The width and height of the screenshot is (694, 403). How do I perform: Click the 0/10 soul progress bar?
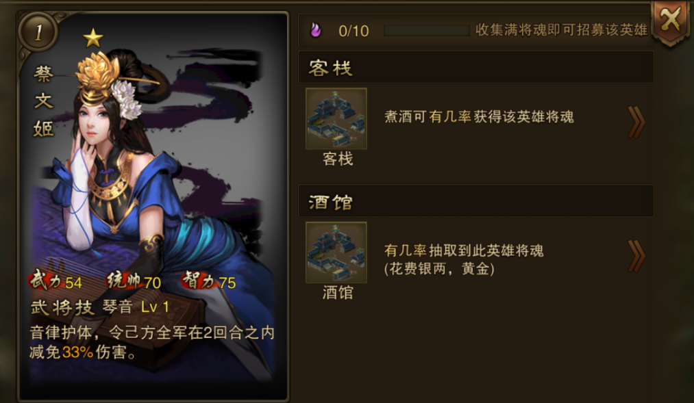(426, 31)
